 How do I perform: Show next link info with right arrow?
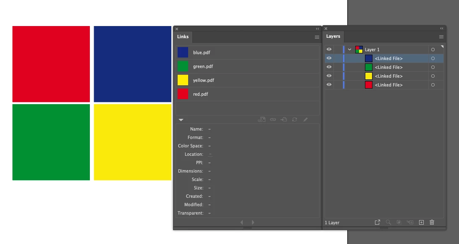[x=253, y=222]
